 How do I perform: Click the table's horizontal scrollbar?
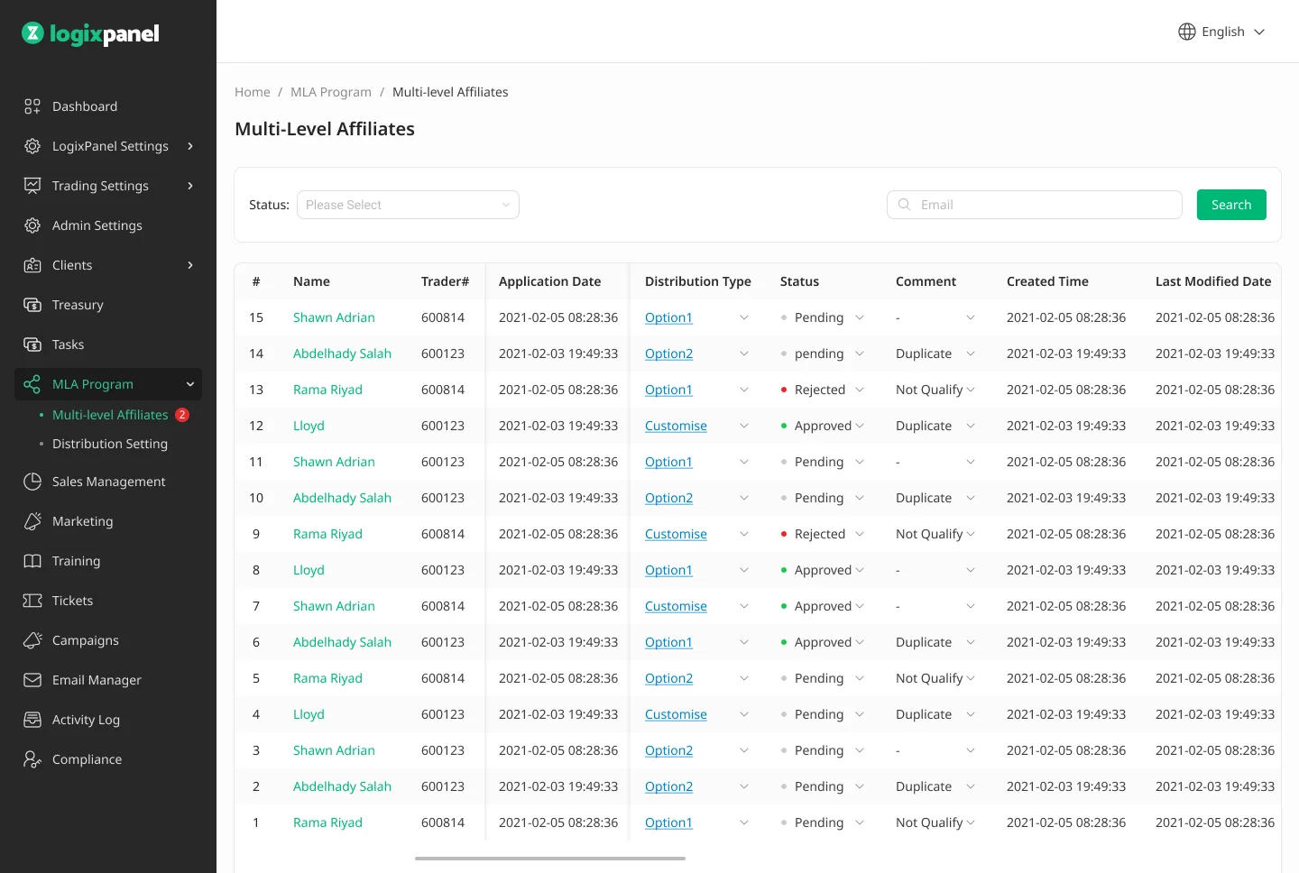(550, 859)
